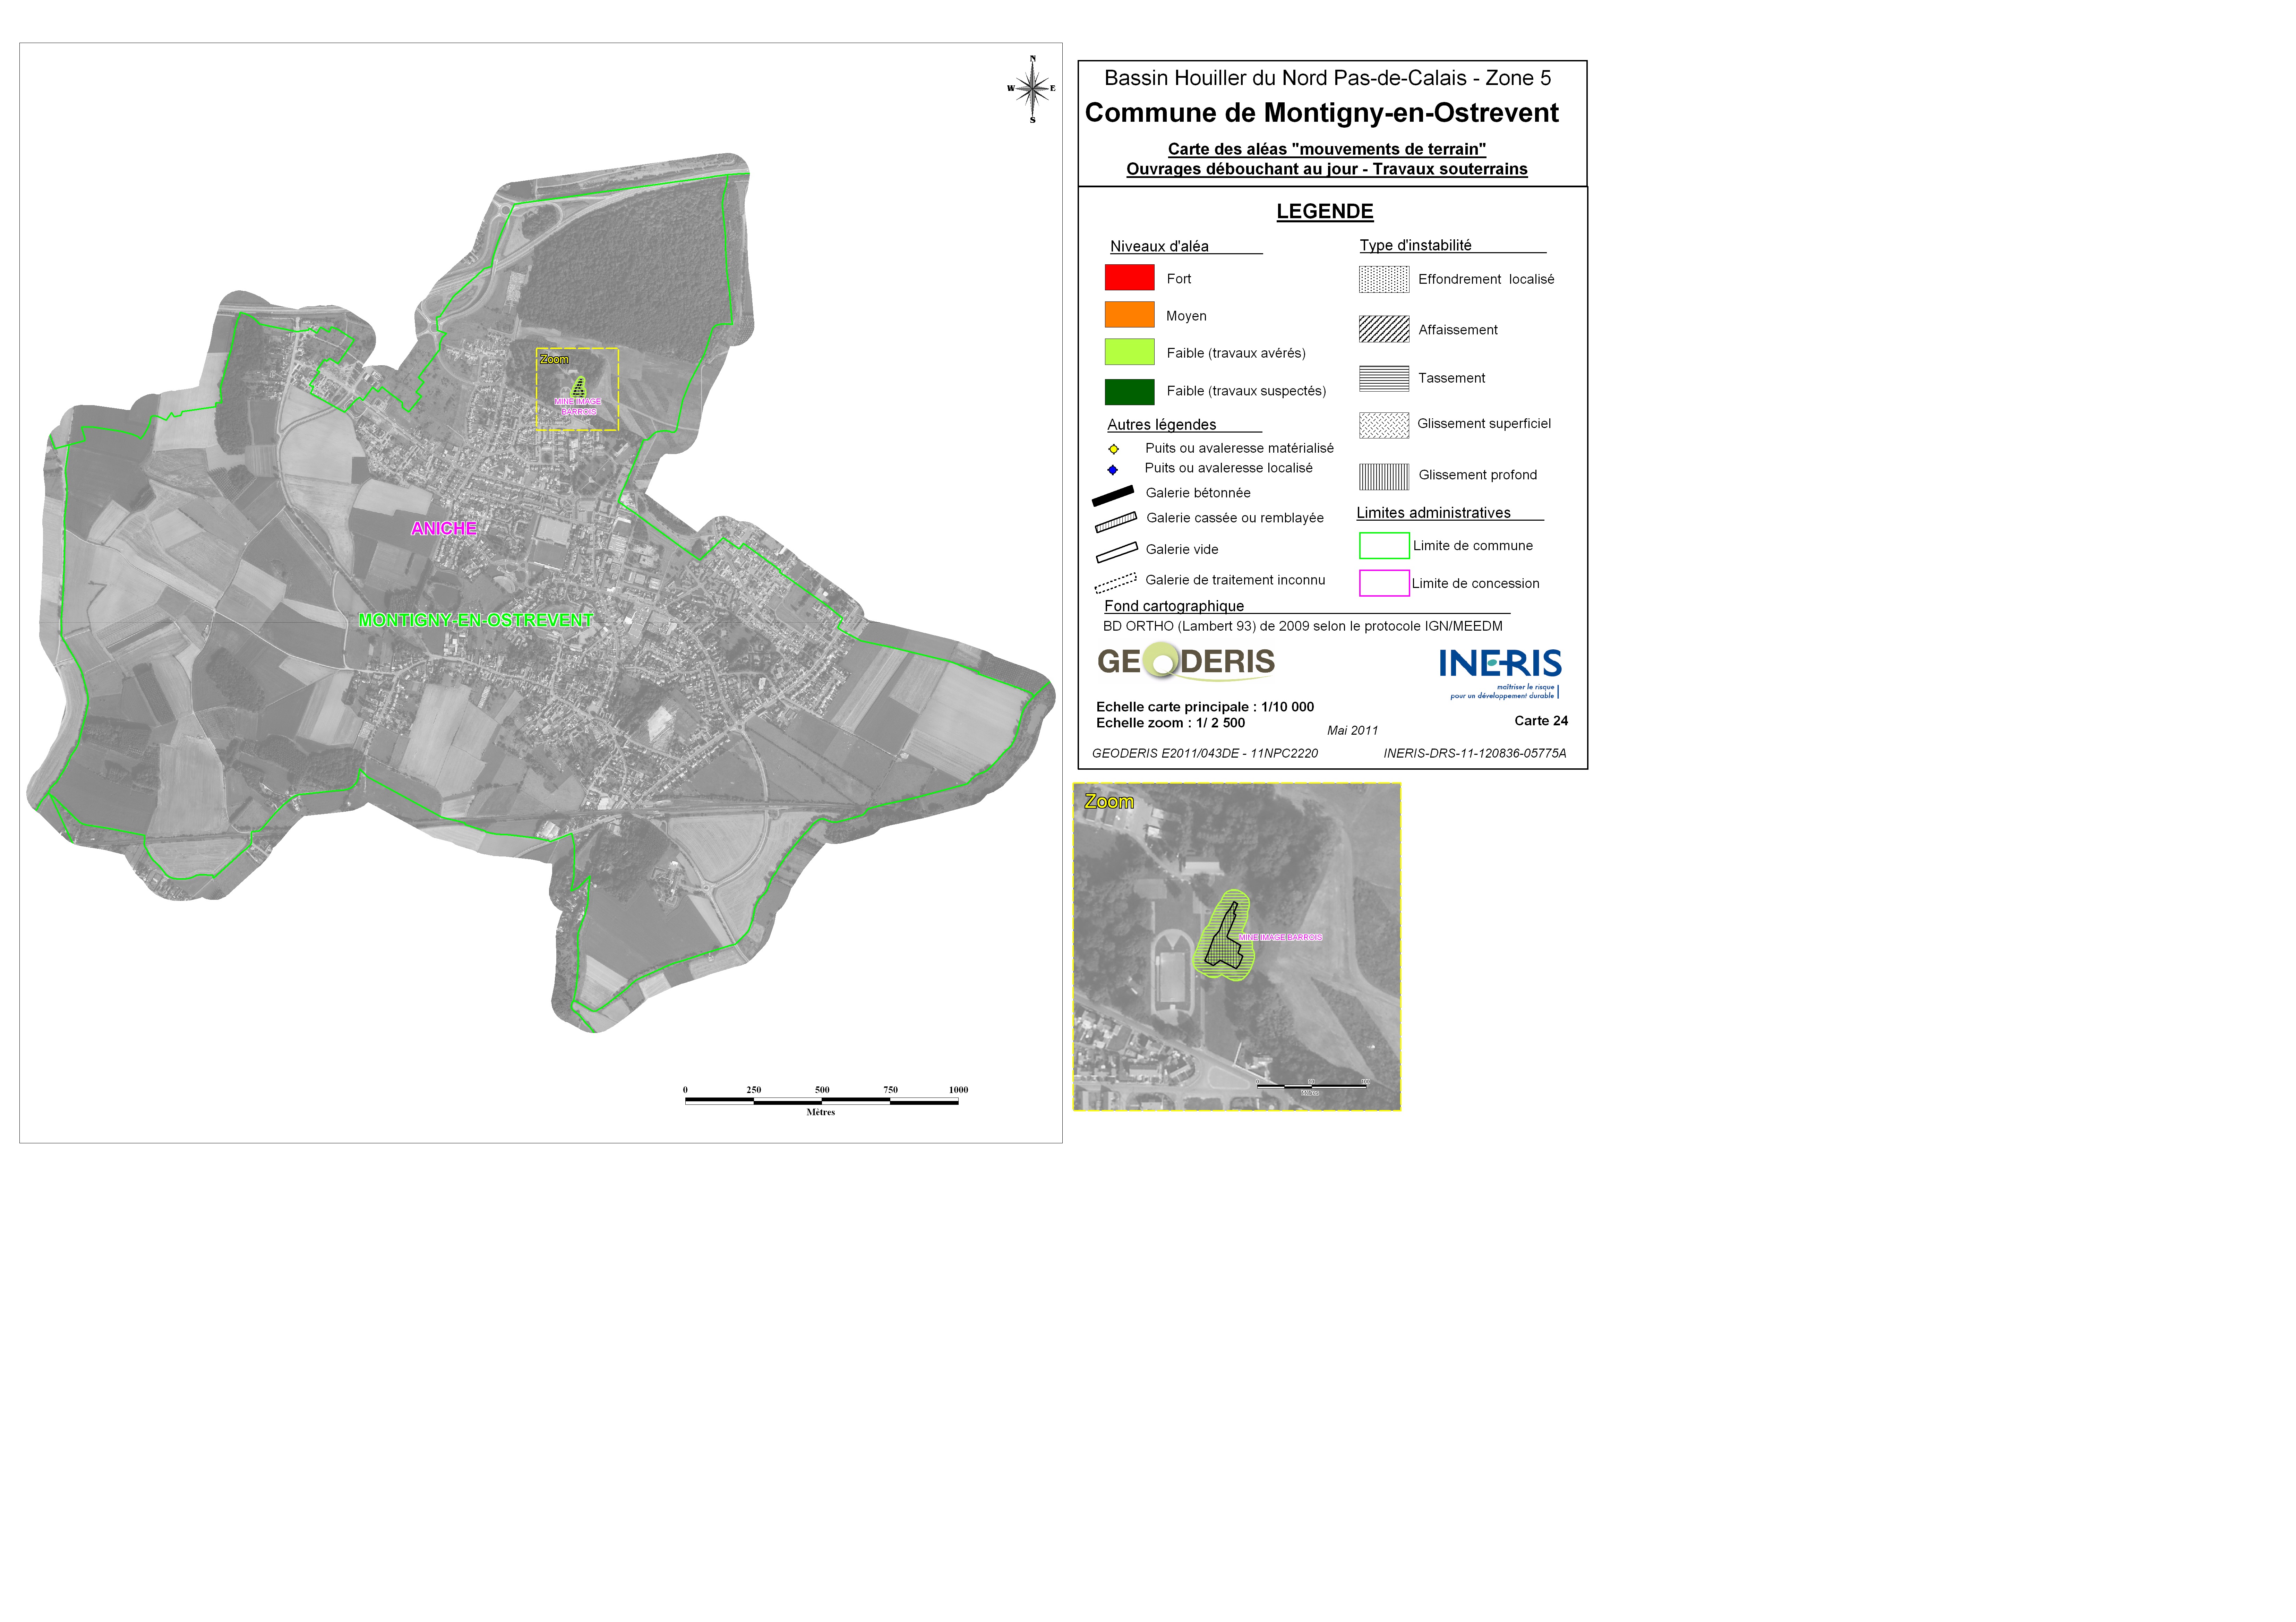Click the 'Glissement profond' vertical lines box
The image size is (2296, 1622).
pos(1384,477)
